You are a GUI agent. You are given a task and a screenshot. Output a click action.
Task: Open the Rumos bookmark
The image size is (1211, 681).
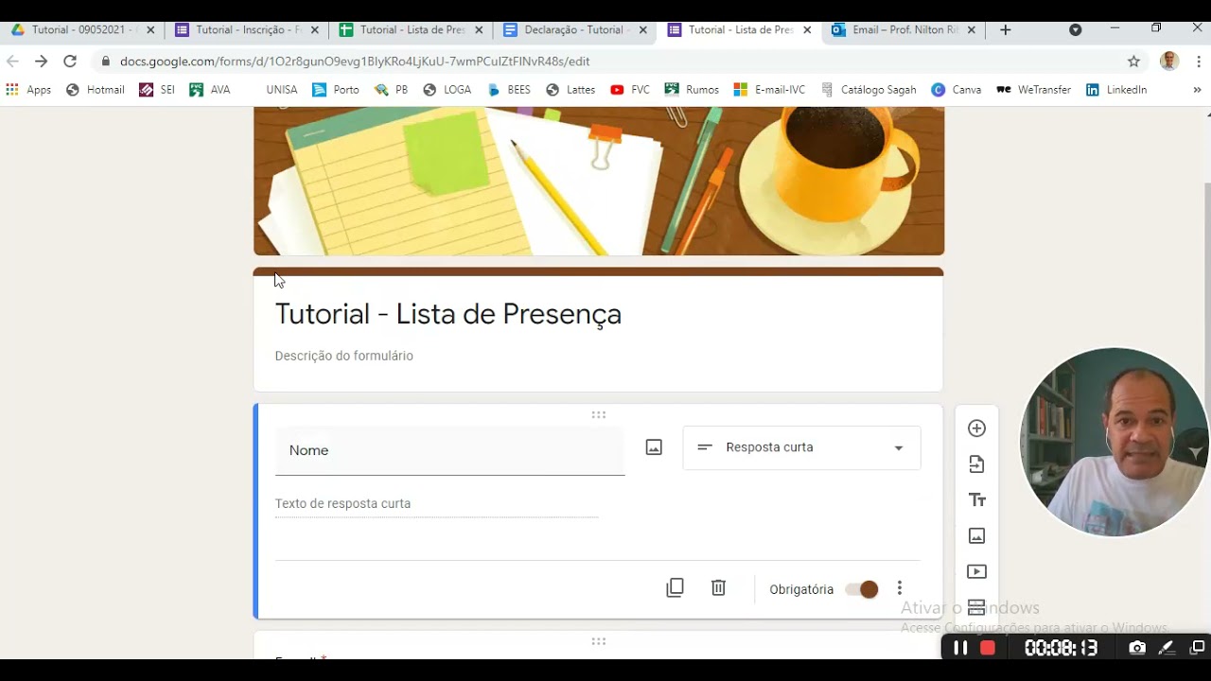692,90
